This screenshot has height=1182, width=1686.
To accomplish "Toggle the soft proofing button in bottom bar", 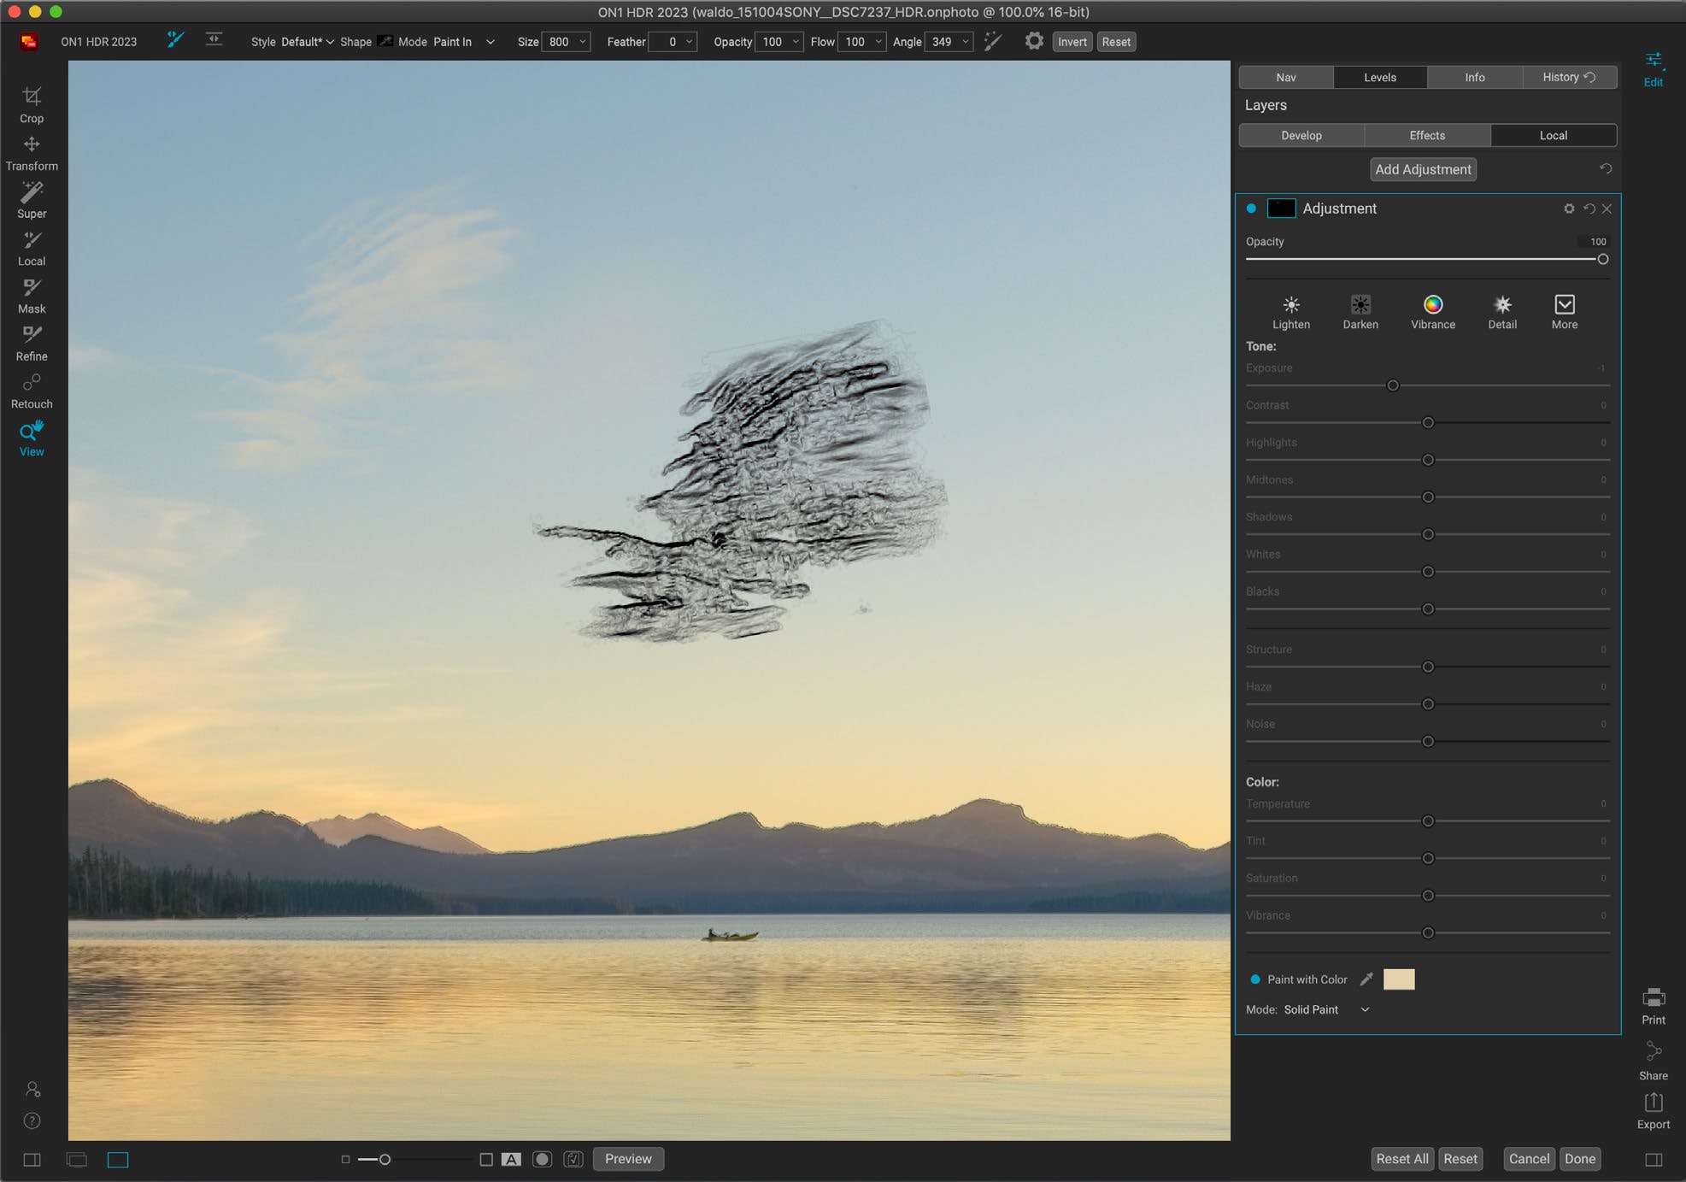I will tap(573, 1159).
